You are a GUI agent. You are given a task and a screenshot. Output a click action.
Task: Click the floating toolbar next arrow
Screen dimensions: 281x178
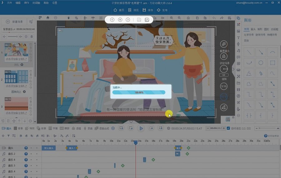(128, 20)
